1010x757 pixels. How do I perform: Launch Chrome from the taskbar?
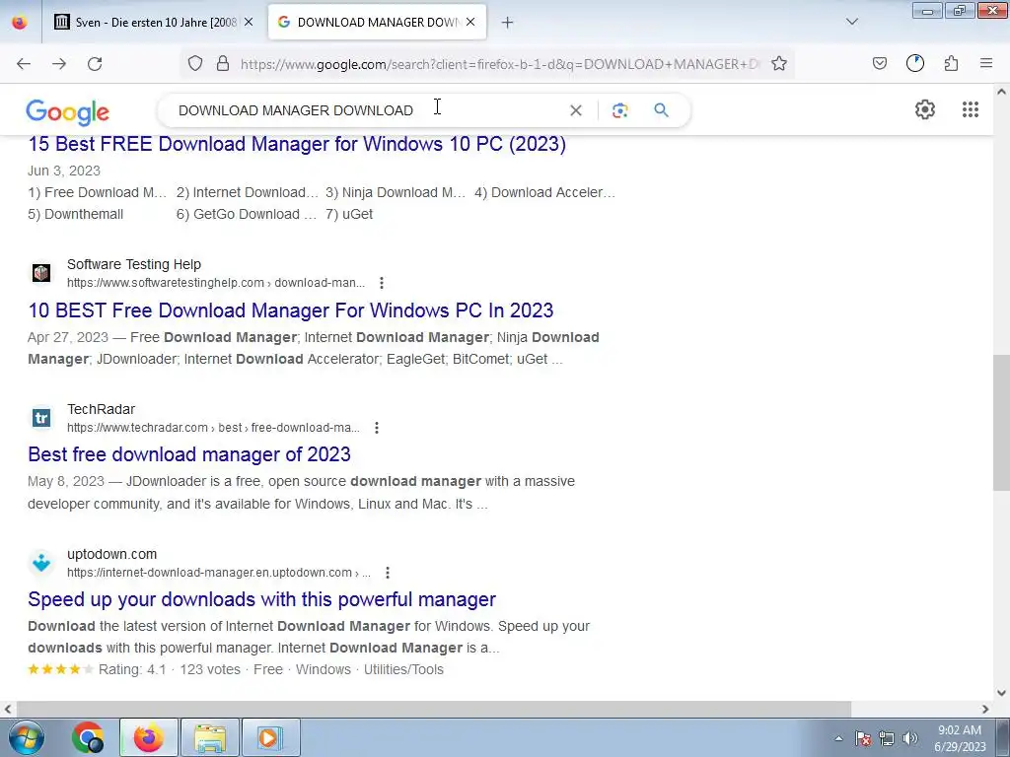point(88,737)
